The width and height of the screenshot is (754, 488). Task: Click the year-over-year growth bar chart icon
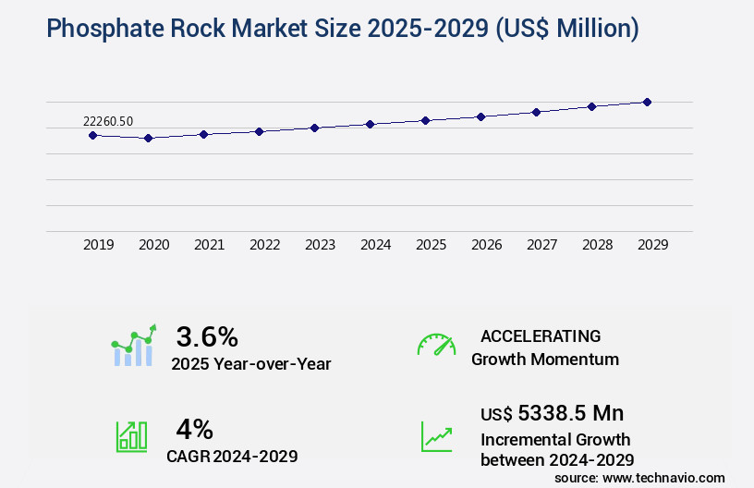coord(134,346)
